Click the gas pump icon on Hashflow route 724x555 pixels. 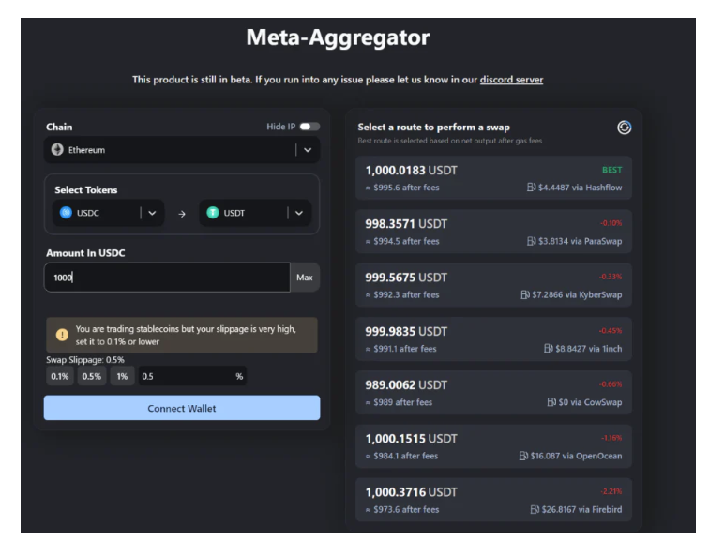pos(532,187)
